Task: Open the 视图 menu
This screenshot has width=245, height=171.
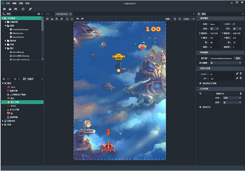Action: (x=21, y=3)
